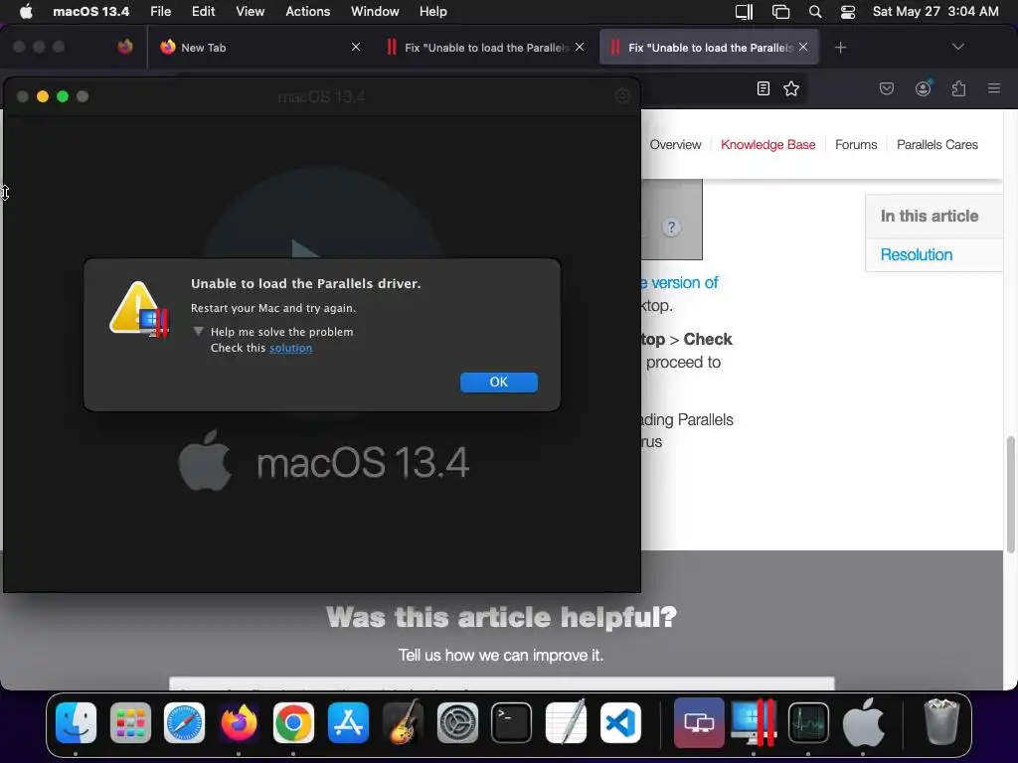This screenshot has width=1018, height=763.
Task: Click OK in the Parallels driver dialog
Action: [x=498, y=382]
